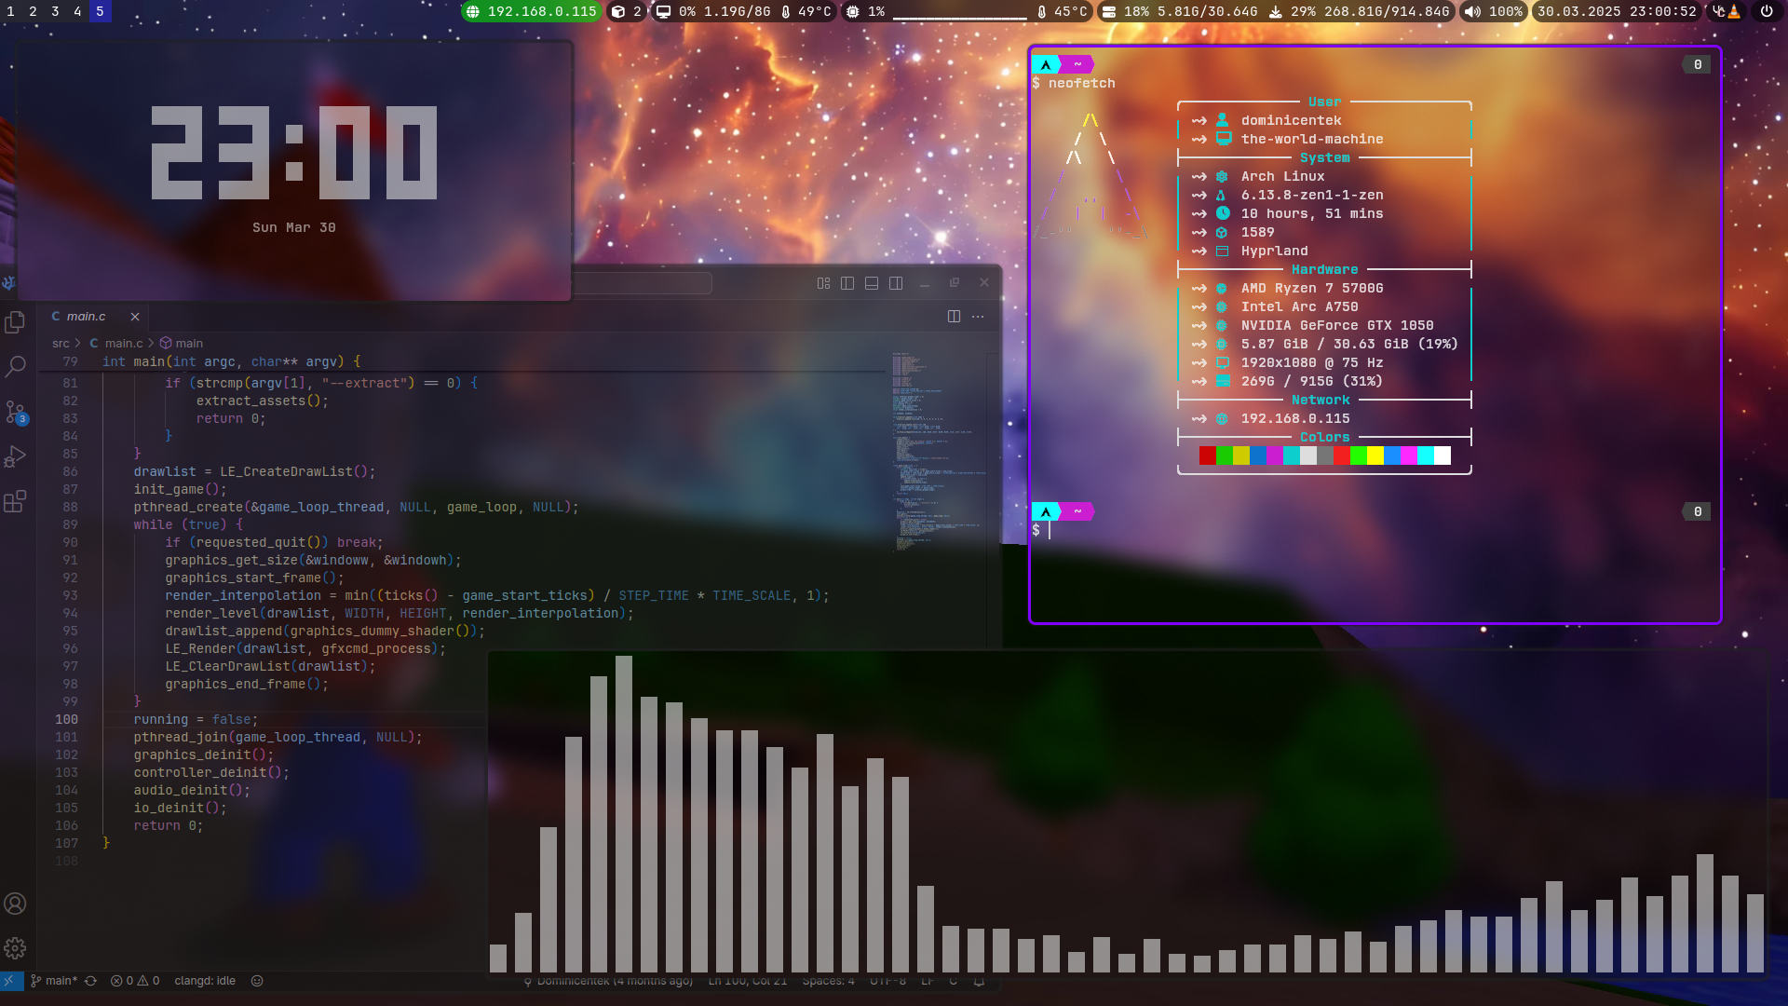The height and width of the screenshot is (1006, 1788).
Task: Click the sync icon next to main* branch
Action: [89, 981]
